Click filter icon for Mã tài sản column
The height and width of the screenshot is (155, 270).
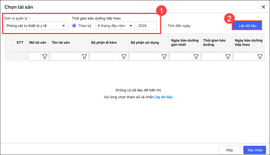(45, 57)
